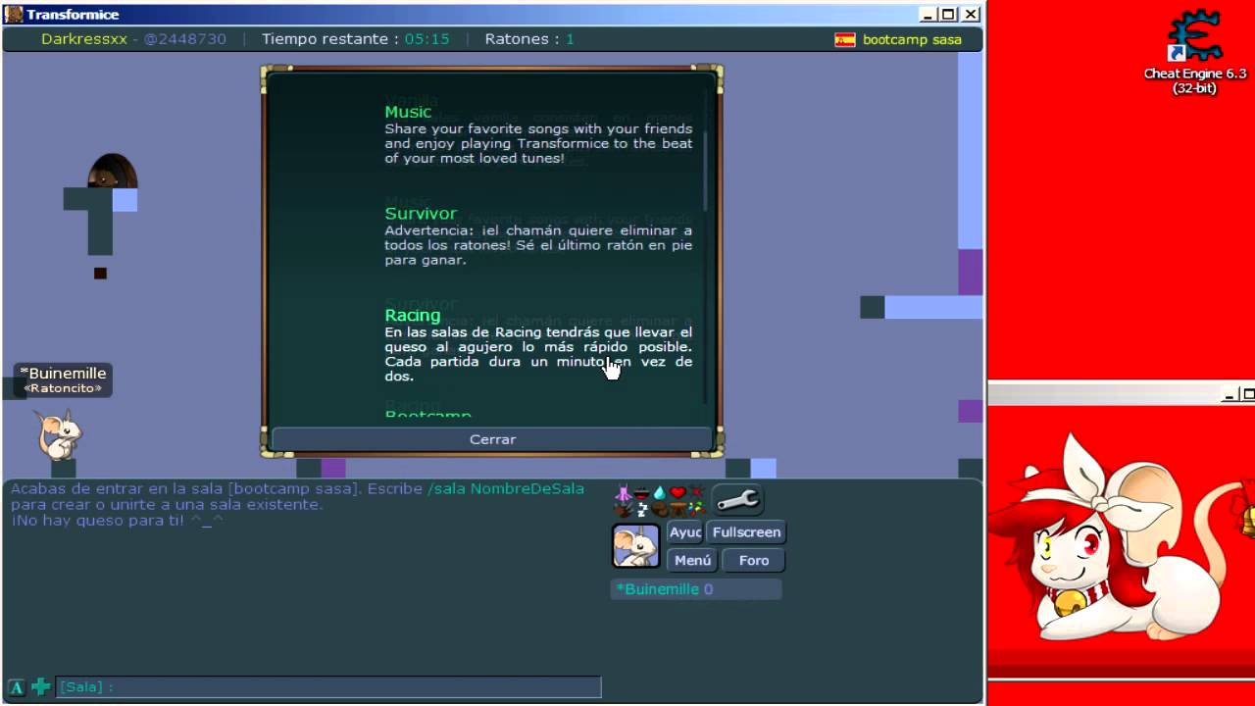This screenshot has height=706, width=1255.
Task: Click the room name bootcamp sasa
Action: 912,39
